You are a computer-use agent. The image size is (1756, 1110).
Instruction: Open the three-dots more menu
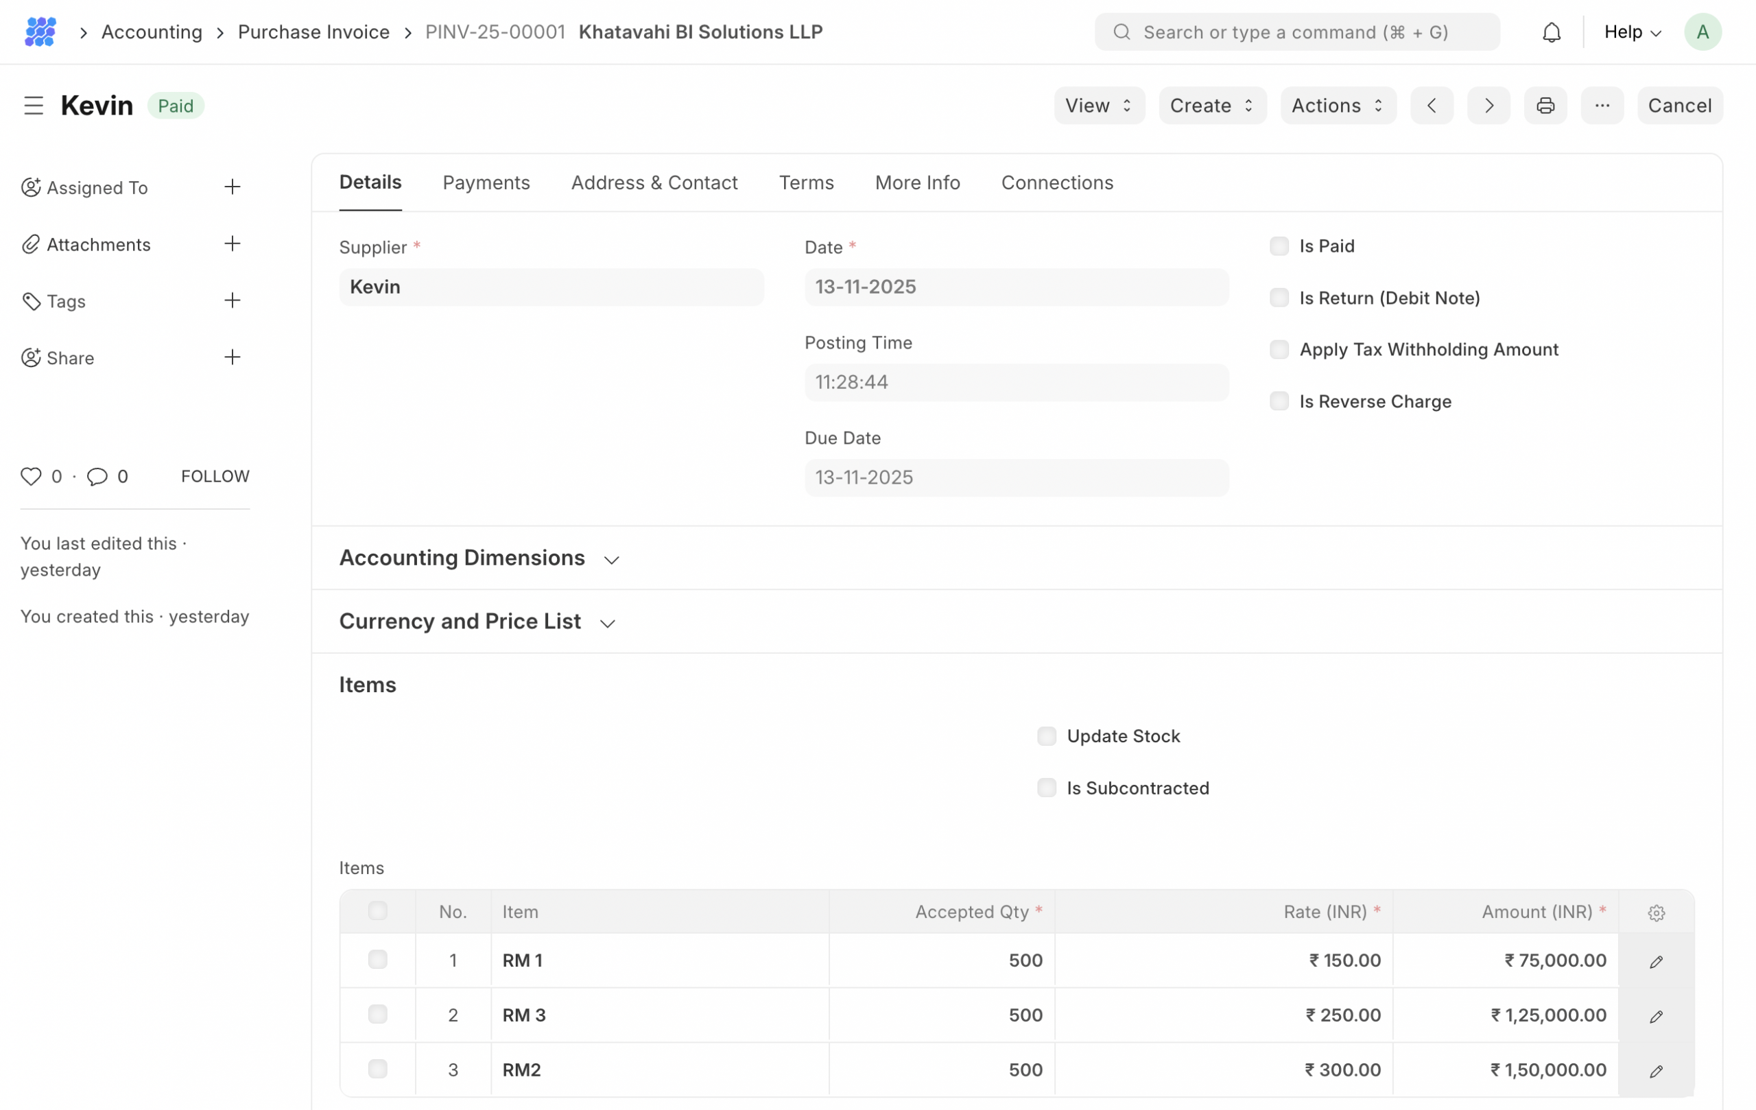pos(1602,106)
